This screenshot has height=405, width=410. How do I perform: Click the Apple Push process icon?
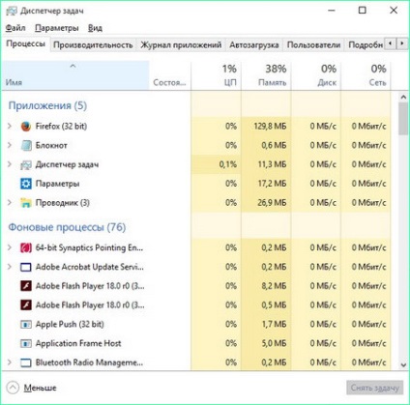point(26,324)
